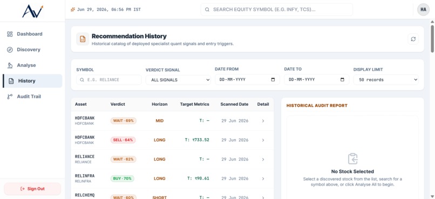
Task: Open the Verdict Signal dropdown
Action: (178, 80)
